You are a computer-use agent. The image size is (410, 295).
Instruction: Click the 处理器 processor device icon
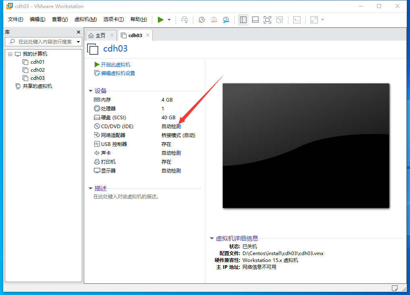click(97, 109)
